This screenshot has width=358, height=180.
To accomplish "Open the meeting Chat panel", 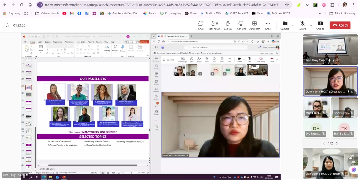I will 201,25.
